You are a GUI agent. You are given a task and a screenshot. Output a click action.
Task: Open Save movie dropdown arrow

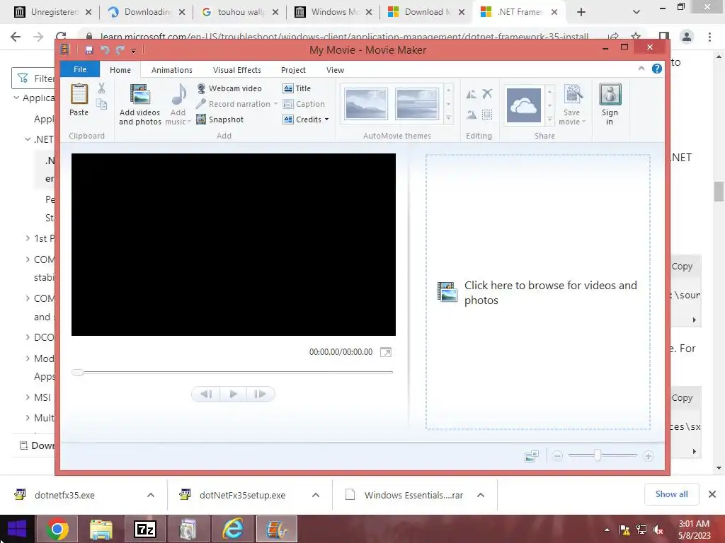[583, 122]
